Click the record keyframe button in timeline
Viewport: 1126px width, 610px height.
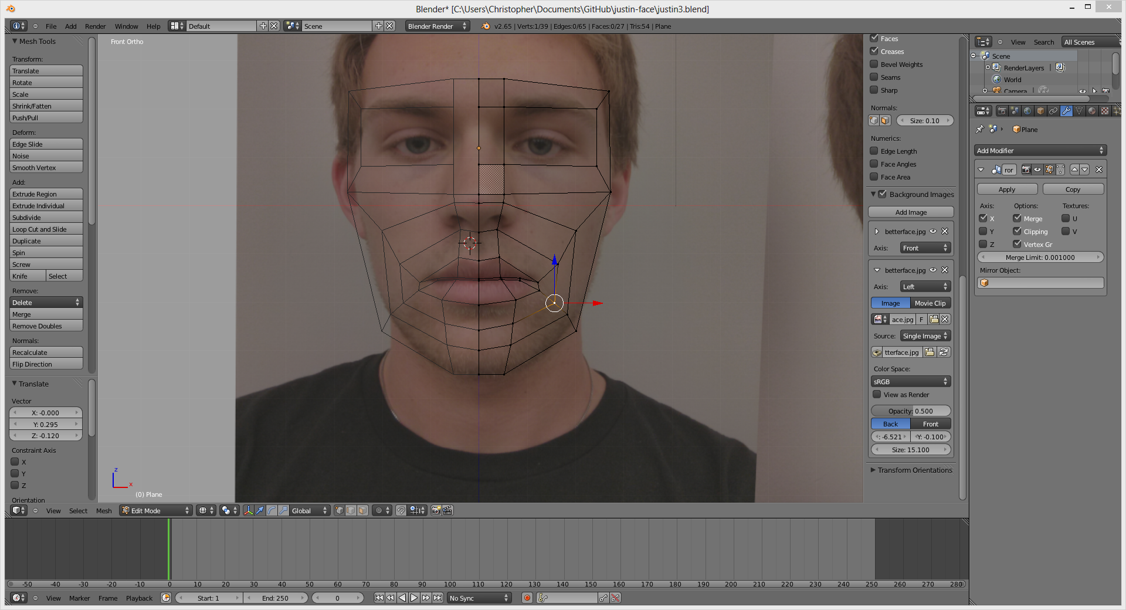coord(527,598)
